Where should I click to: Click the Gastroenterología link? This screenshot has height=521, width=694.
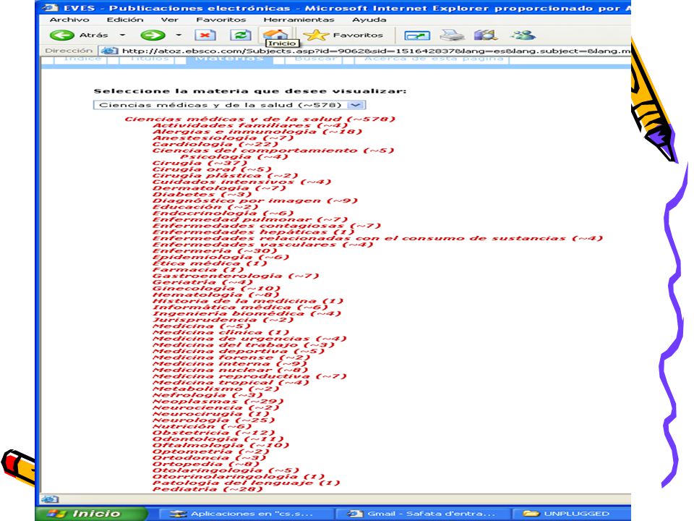pyautogui.click(x=236, y=276)
